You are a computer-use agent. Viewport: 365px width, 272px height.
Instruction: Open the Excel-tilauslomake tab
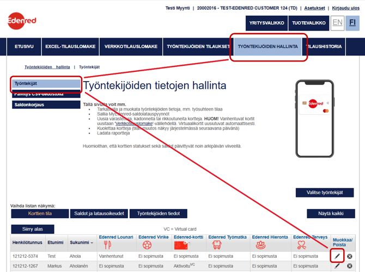(x=70, y=47)
